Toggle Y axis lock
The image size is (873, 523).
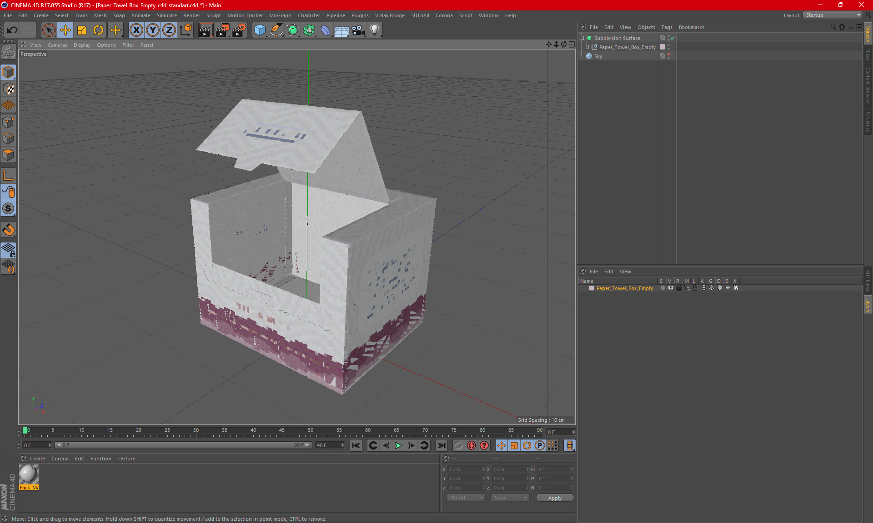tap(153, 30)
